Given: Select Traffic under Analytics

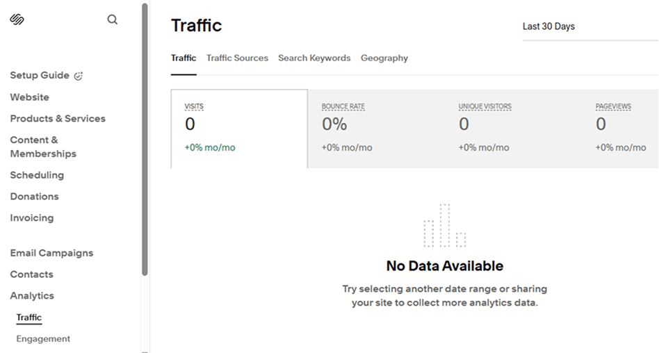Looking at the screenshot, I should click(x=29, y=318).
